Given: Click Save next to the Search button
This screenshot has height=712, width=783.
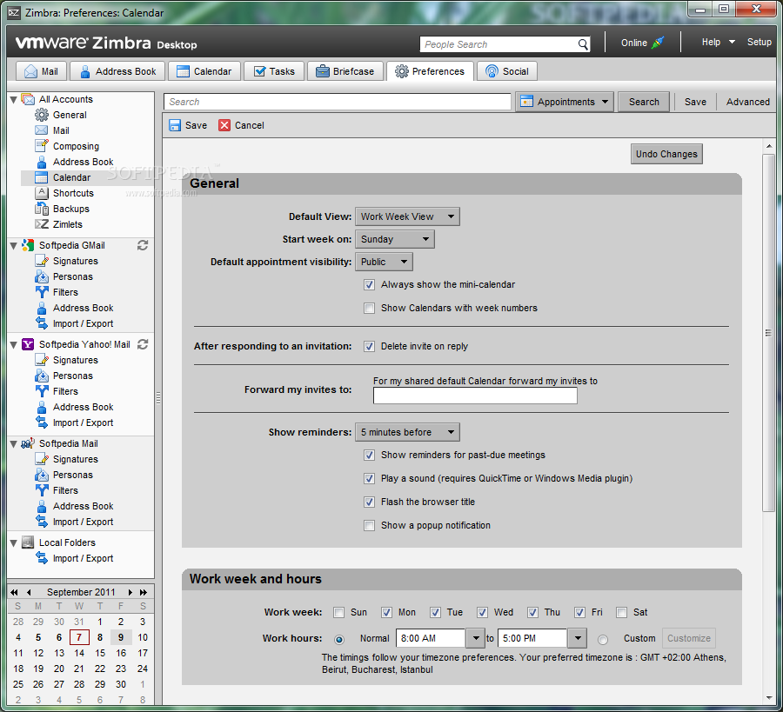Looking at the screenshot, I should click(x=695, y=102).
